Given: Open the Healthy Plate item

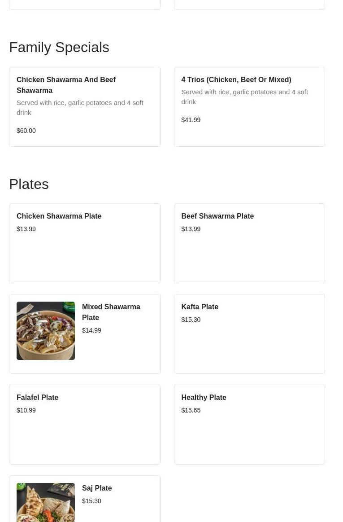Looking at the screenshot, I should (x=204, y=398).
